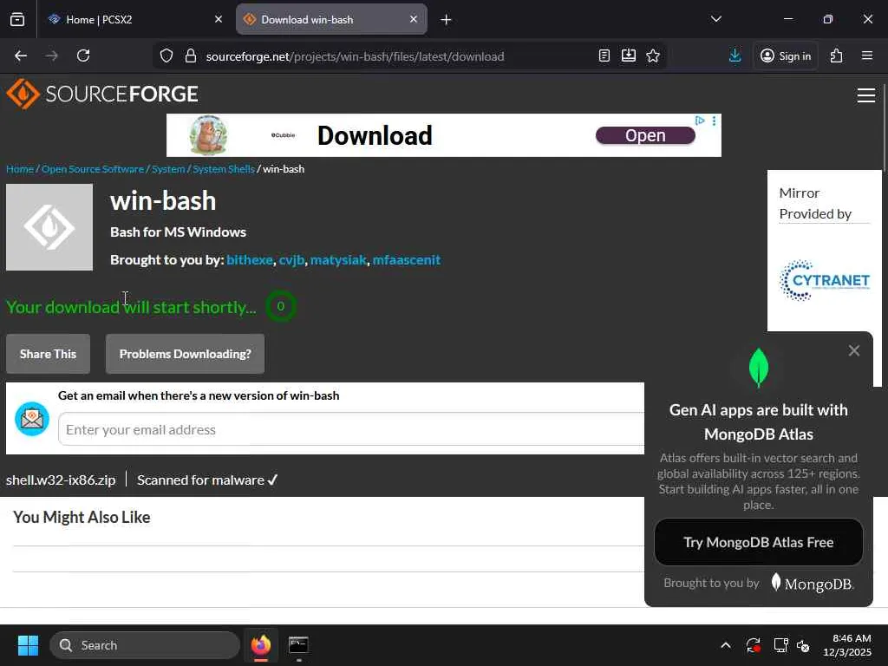Image resolution: width=888 pixels, height=666 pixels.
Task: Close the Home | PCSX2 tab
Action: tap(219, 20)
